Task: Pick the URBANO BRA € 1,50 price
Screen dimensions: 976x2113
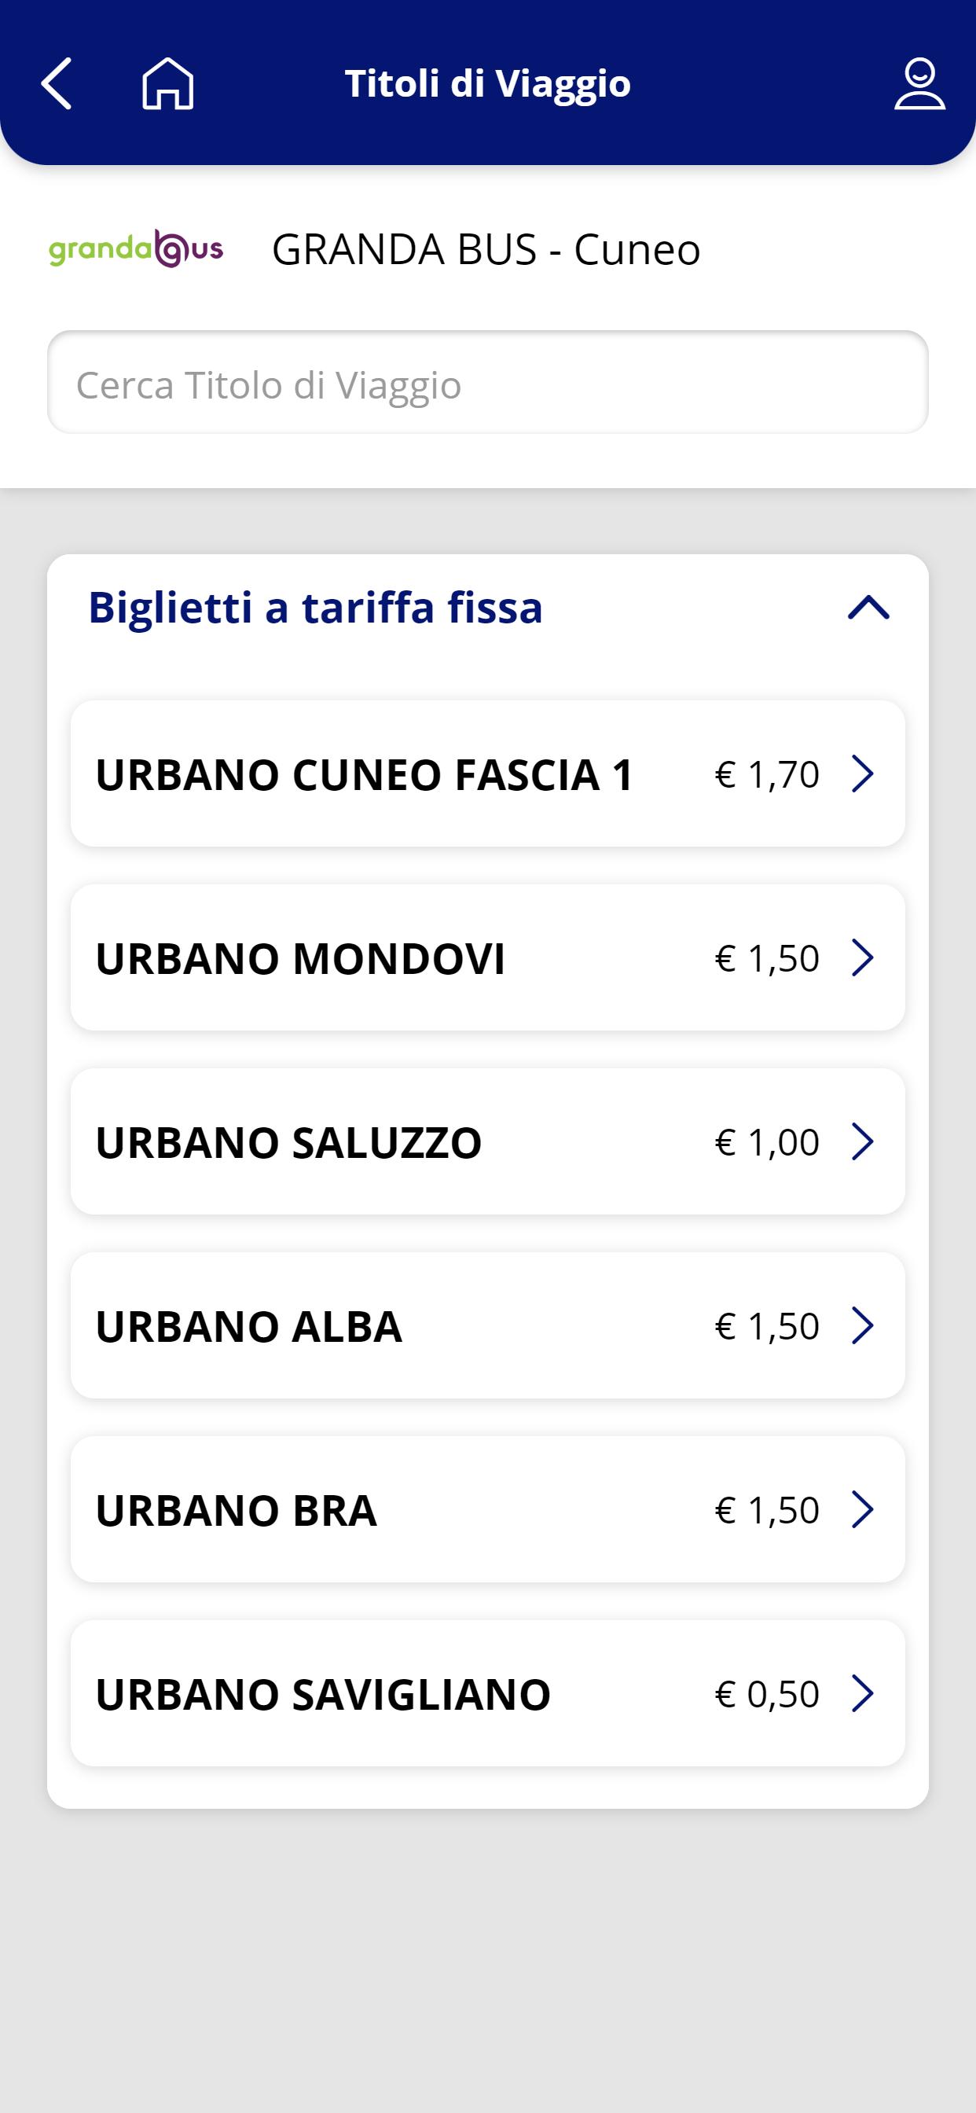Action: click(x=767, y=1509)
